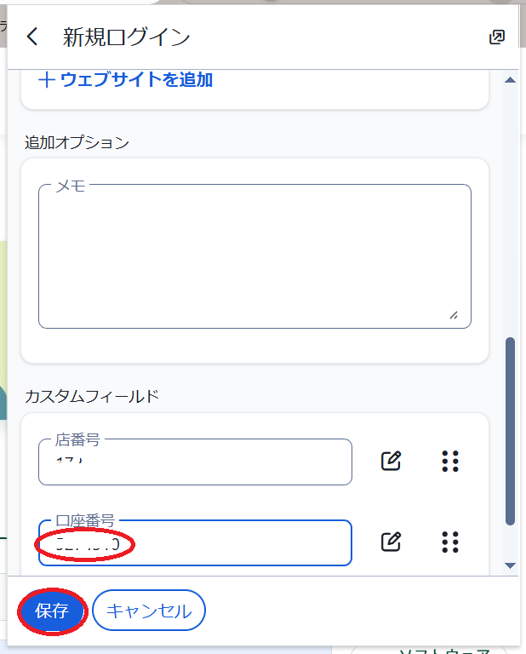Save the login with the 保存 button

pyautogui.click(x=52, y=611)
